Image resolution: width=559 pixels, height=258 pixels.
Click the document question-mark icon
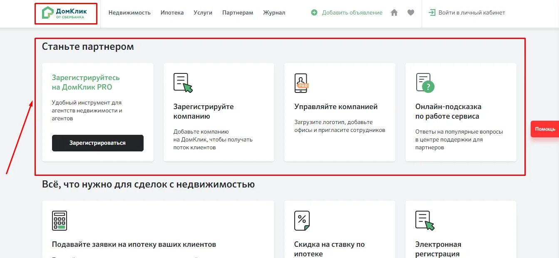tap(425, 83)
